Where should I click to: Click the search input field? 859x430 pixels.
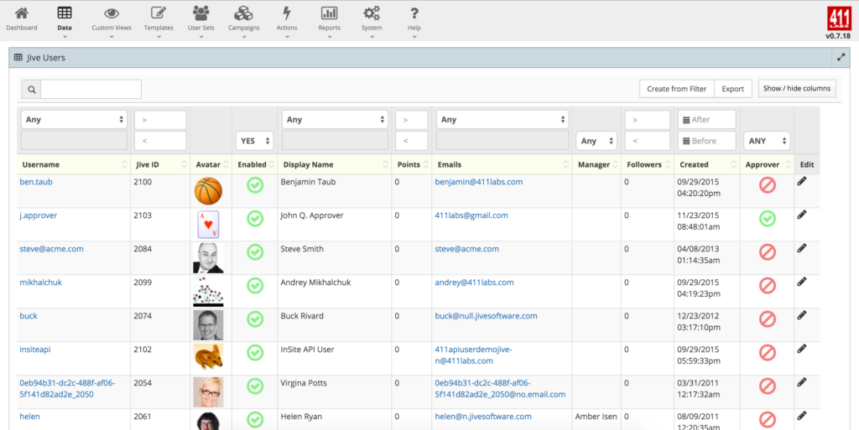91,89
